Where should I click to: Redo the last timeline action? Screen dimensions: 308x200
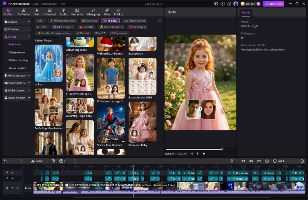pyautogui.click(x=13, y=161)
